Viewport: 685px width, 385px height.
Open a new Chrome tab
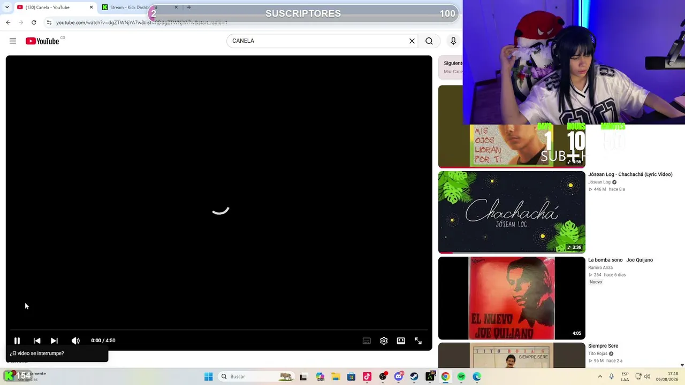(189, 7)
